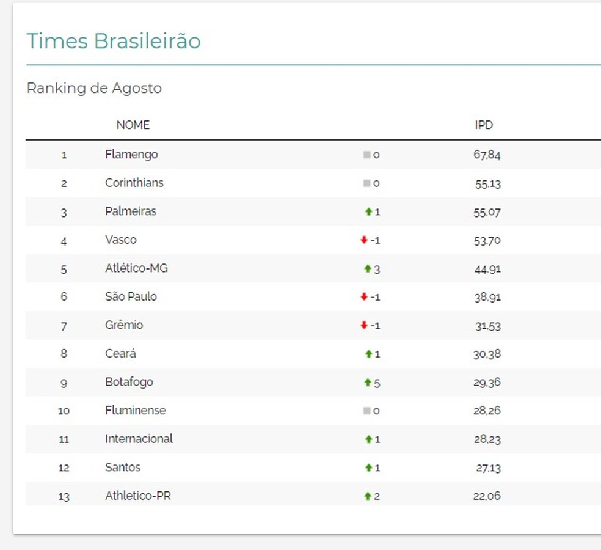Viewport: 601px width, 550px height.
Task: Click the green up arrow for Athletico-PR
Action: [x=368, y=496]
